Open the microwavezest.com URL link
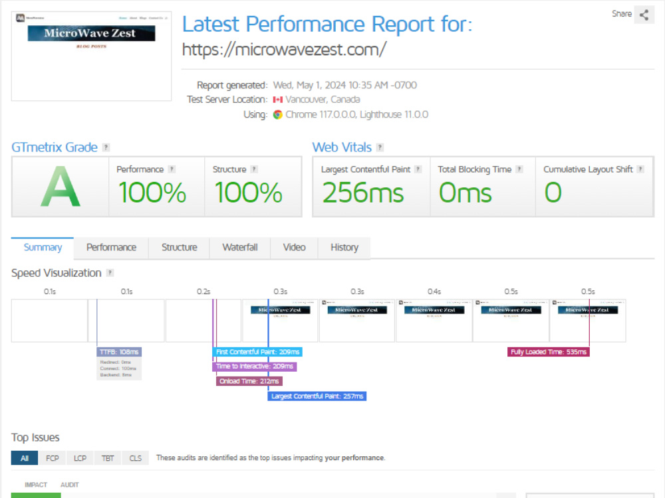665x498 pixels. pos(284,50)
